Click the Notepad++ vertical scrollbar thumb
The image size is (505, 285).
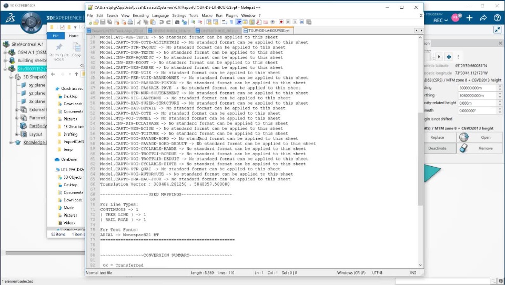420,159
